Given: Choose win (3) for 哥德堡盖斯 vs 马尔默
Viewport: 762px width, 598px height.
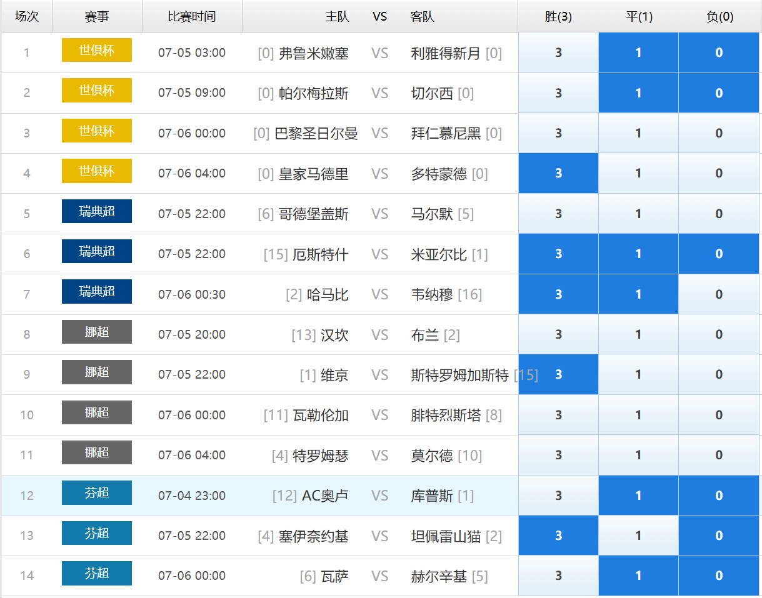Looking at the screenshot, I should (558, 214).
